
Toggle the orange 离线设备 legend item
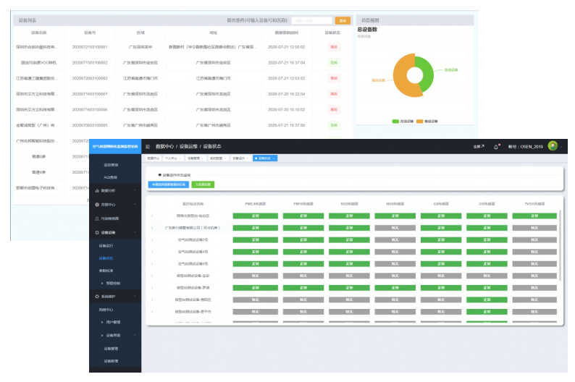pyautogui.click(x=430, y=121)
